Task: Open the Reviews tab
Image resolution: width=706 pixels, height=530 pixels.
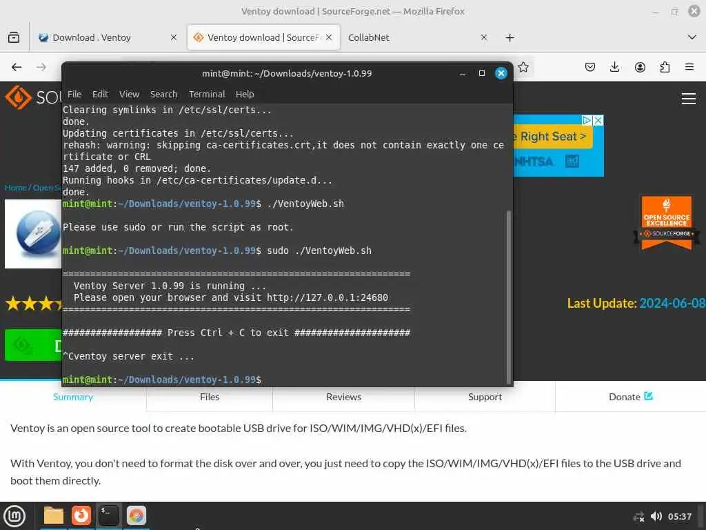Action: point(343,397)
